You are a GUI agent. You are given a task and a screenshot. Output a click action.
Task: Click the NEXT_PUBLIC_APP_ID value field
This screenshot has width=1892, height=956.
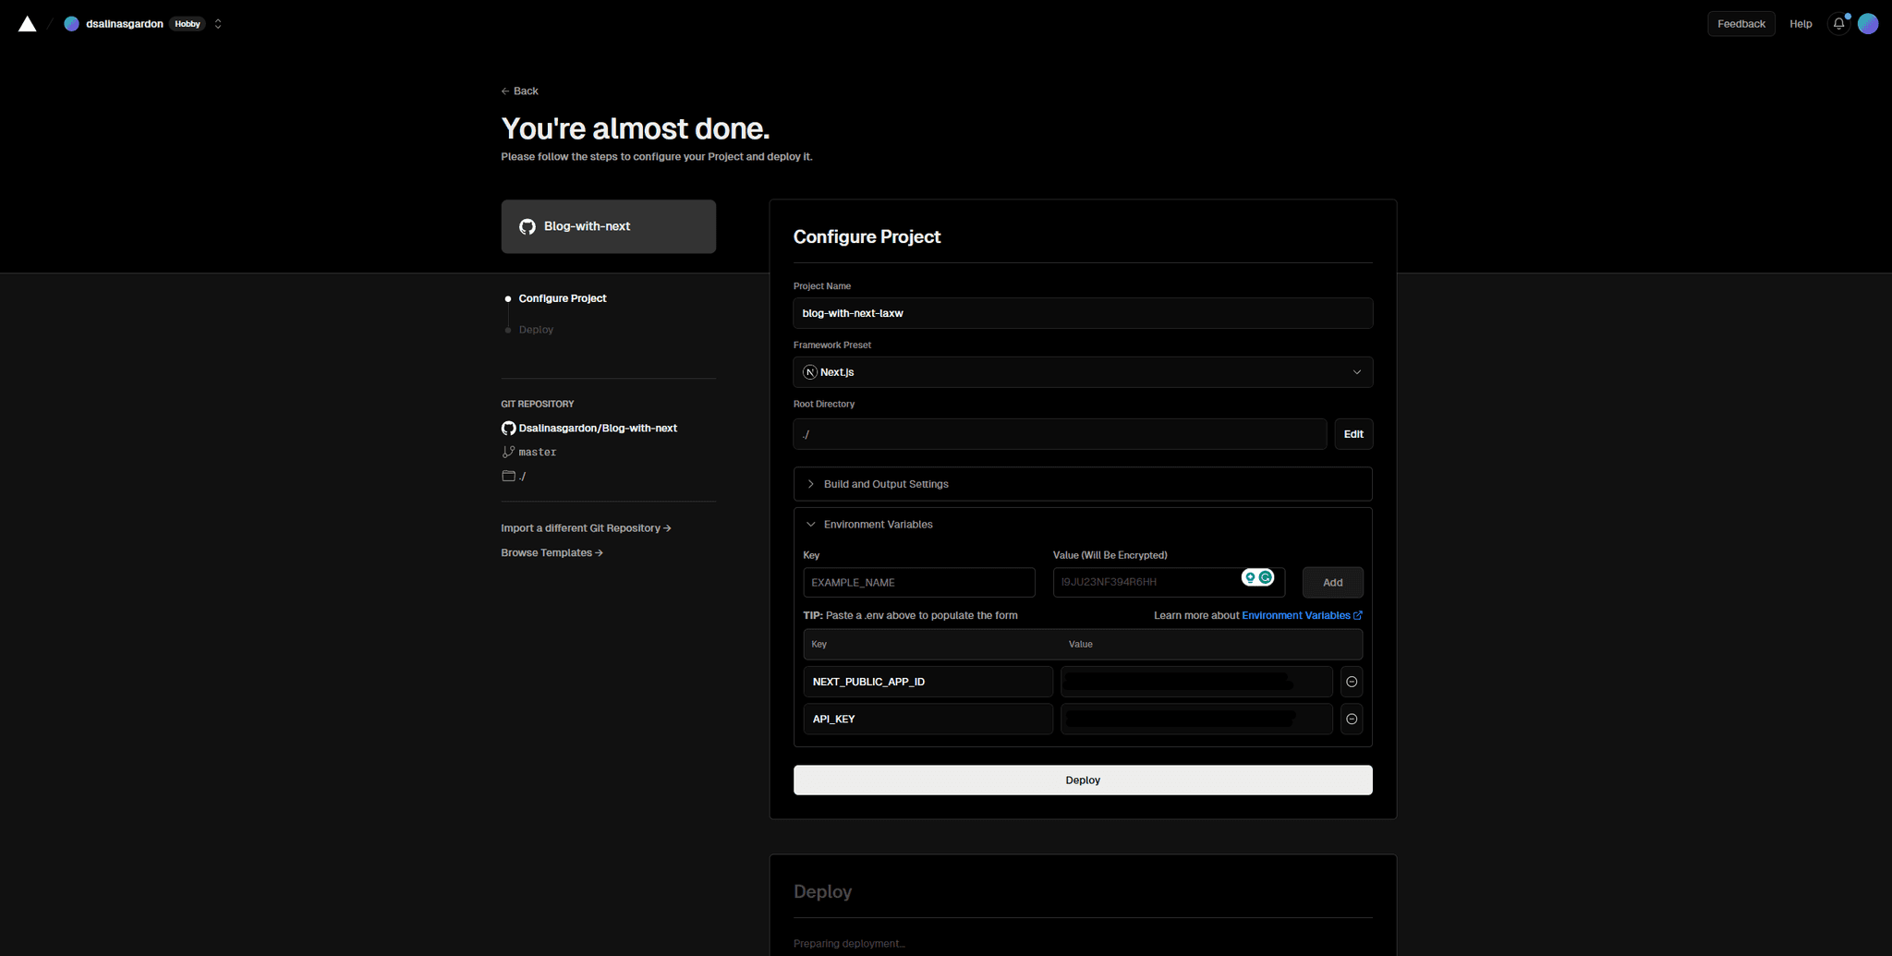click(1196, 682)
